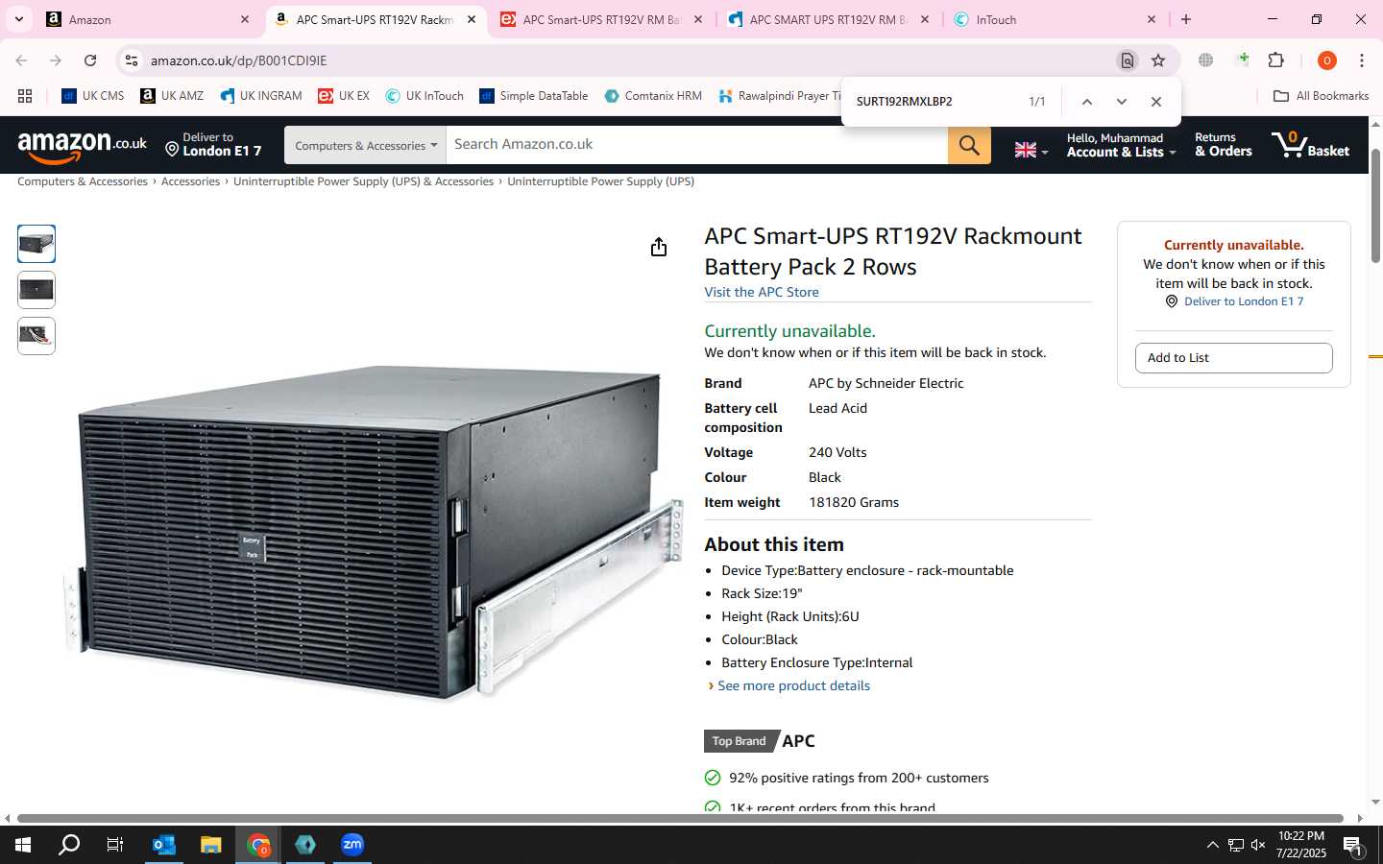
Task: Open File Explorer from taskbar
Action: point(210,845)
